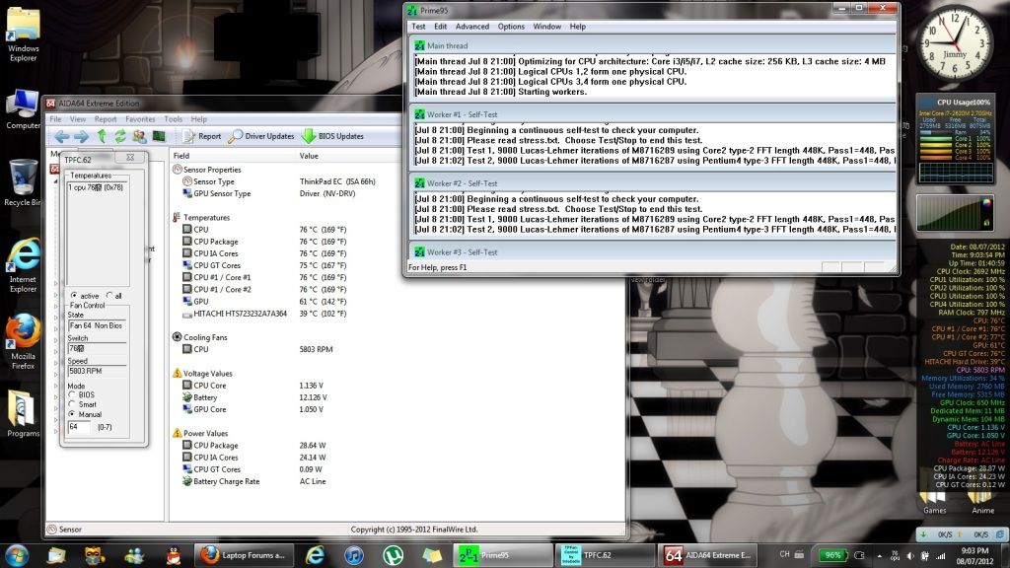Activate Worker #3 Self-Test window title
Viewport: 1010px width, 568px height.
pyautogui.click(x=653, y=252)
